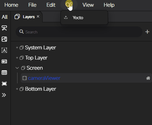Click the Top Layer stack icon

coord(22,58)
